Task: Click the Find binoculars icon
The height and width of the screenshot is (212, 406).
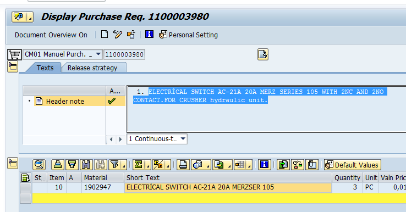Action: pyautogui.click(x=86, y=165)
